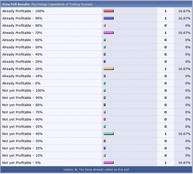Click the red bar for Already Profitable 100%

click(109, 11)
